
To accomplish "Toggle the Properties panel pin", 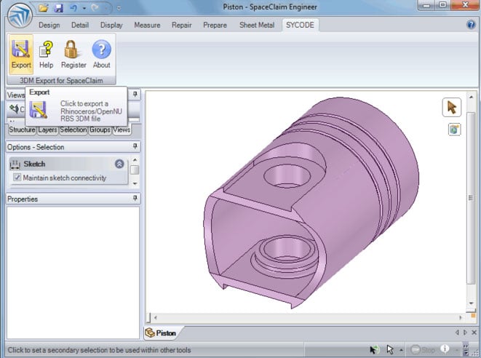I will point(135,199).
